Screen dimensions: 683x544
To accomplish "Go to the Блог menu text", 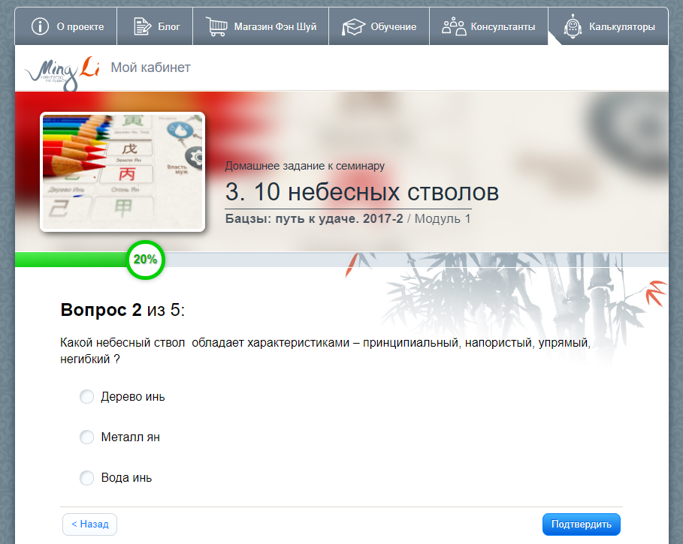I will (169, 27).
